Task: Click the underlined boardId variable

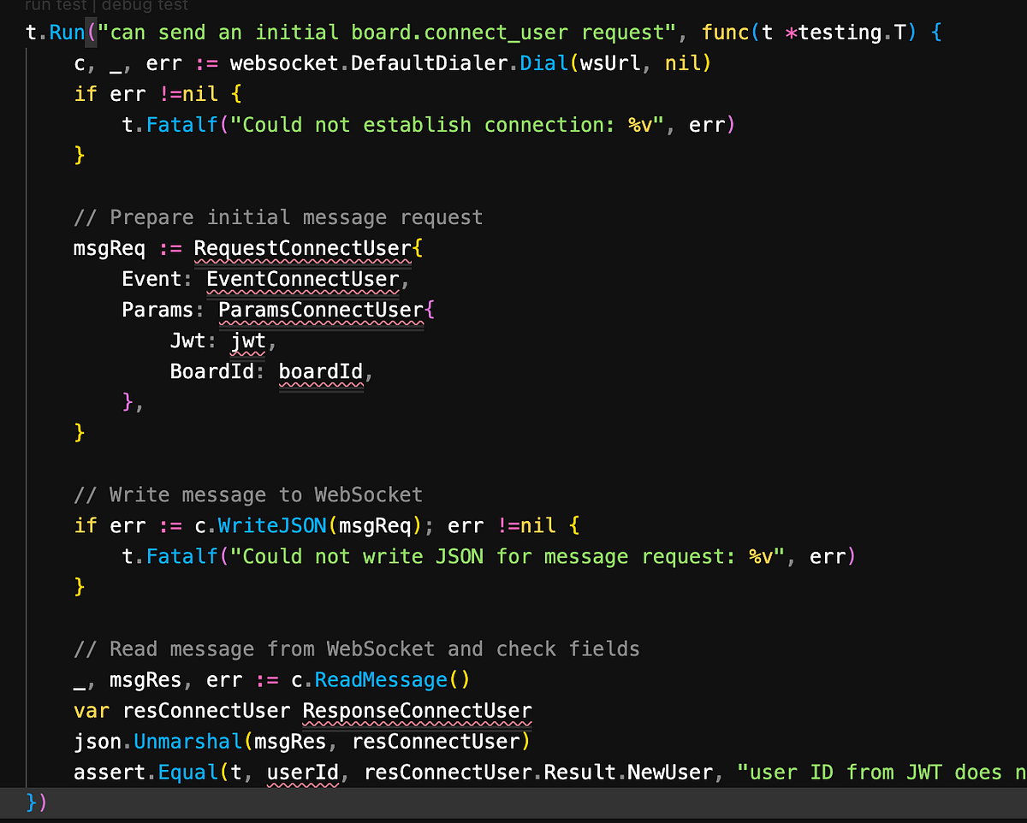Action: click(321, 371)
